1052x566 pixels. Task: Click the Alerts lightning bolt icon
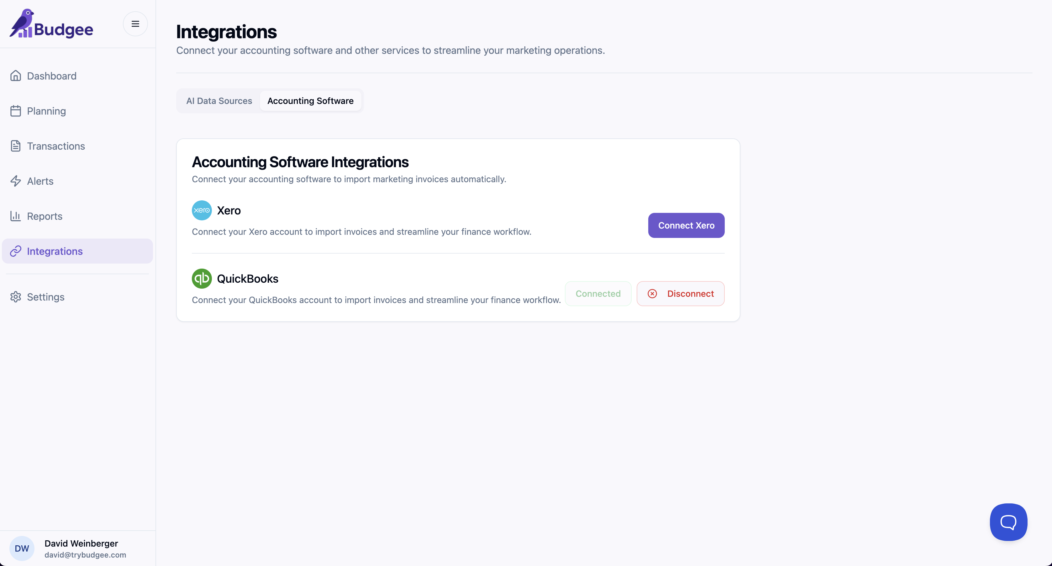16,181
